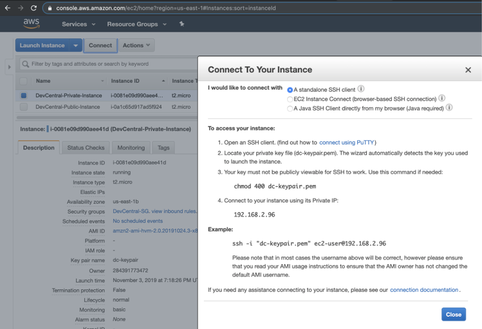The width and height of the screenshot is (482, 329).
Task: Click info icon beside EC2 Instance Connect
Action: coord(442,98)
